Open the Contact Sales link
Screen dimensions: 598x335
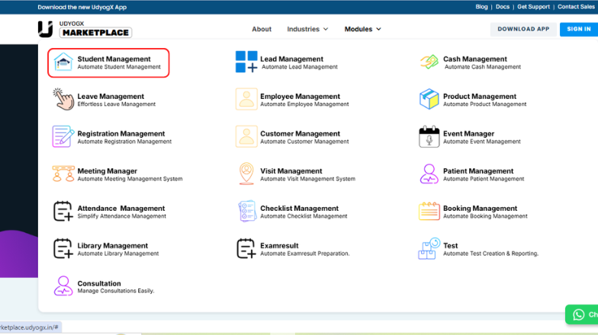[576, 7]
